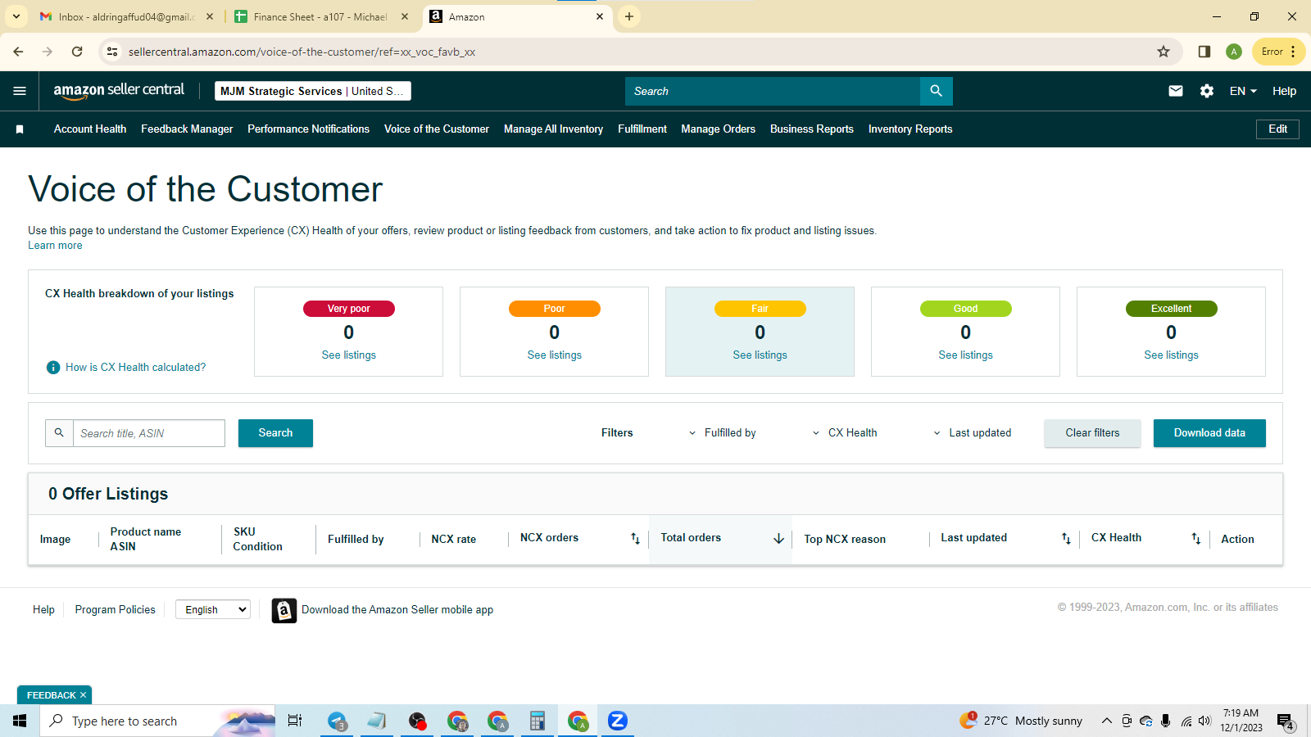View site information icon in address bar
The image size is (1311, 737).
[112, 52]
